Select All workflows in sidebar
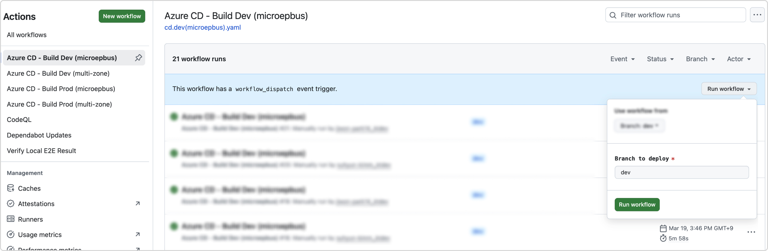 (27, 35)
